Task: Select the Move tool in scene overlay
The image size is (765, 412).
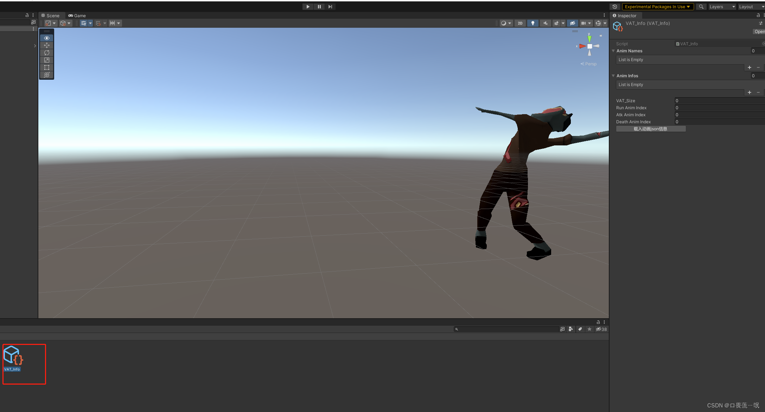Action: click(47, 45)
